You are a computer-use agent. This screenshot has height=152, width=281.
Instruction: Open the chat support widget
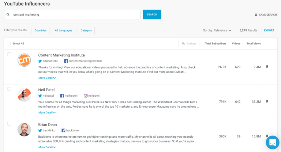[272, 142]
